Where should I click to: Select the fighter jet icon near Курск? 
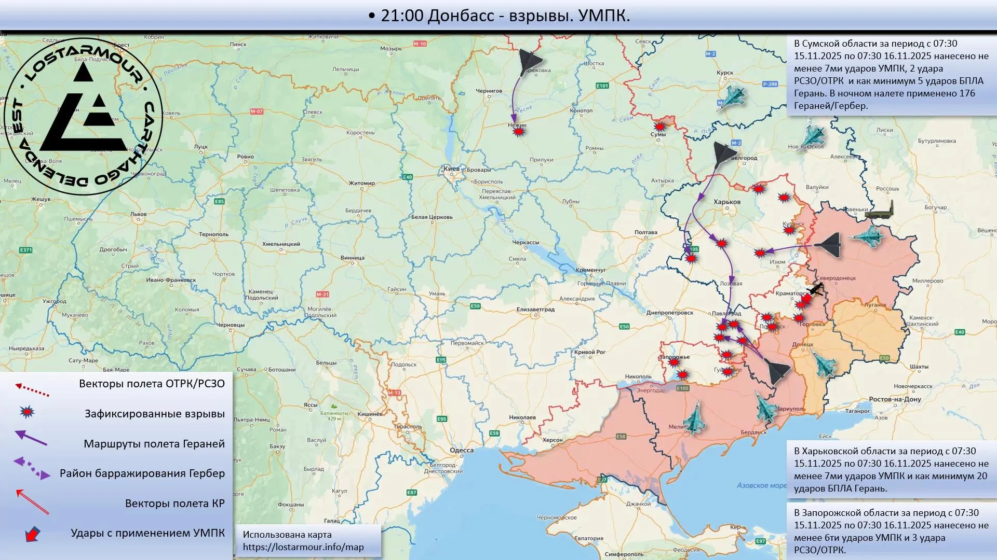(x=732, y=97)
